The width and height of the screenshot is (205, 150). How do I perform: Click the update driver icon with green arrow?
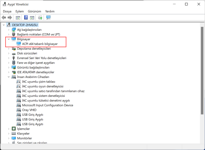tap(40, 17)
